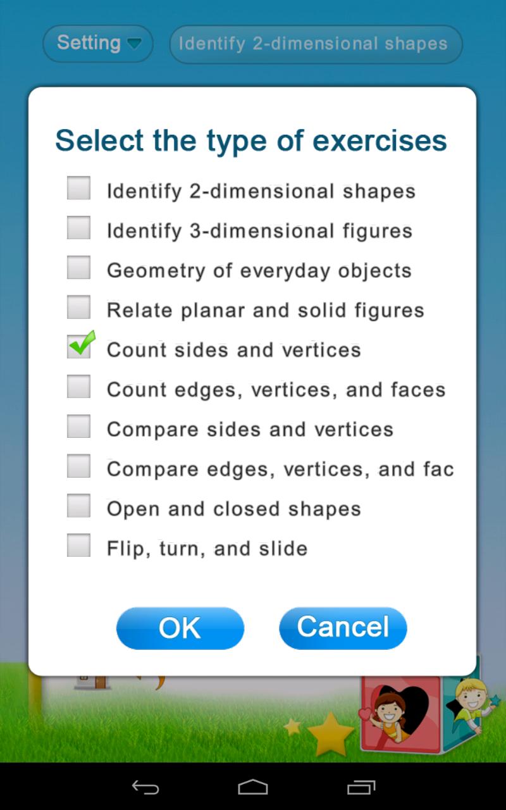Tick Open and closed shapes checkbox

click(79, 506)
